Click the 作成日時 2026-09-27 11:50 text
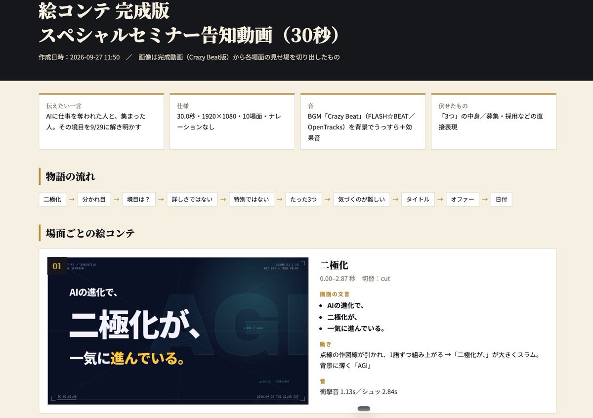Screen dimensions: 593x418 click(79, 57)
